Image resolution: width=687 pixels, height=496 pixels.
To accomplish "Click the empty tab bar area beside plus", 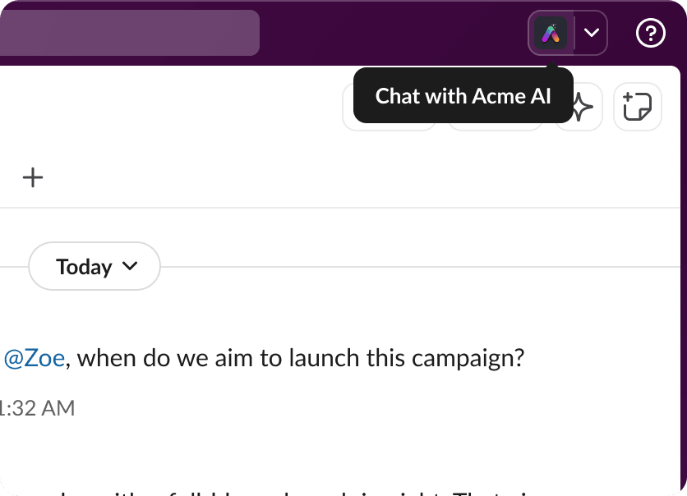I will click(x=329, y=177).
